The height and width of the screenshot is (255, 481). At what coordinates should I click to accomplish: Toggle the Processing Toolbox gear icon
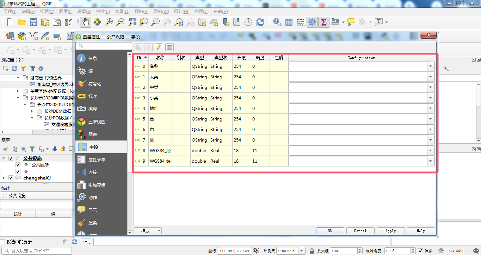click(312, 22)
